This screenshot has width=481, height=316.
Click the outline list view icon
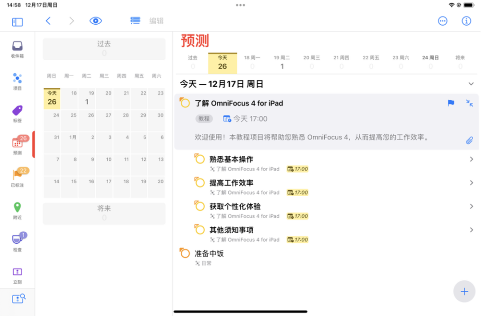pyautogui.click(x=135, y=21)
